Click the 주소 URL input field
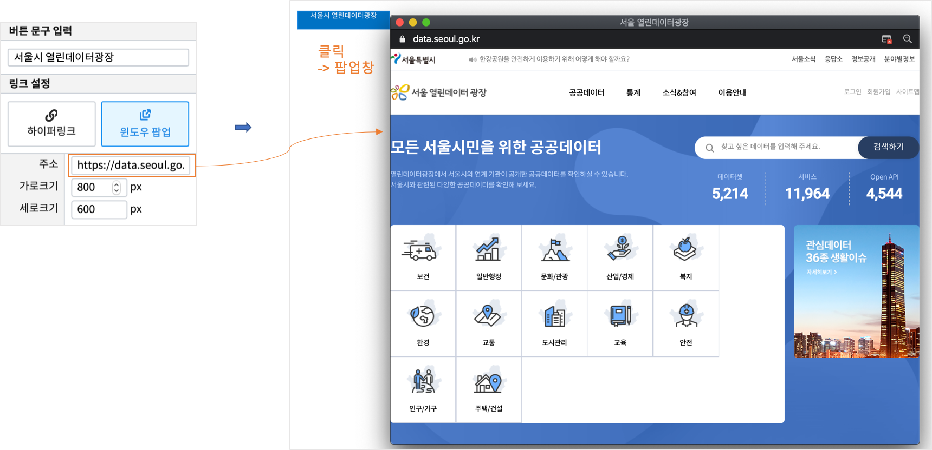 click(130, 165)
